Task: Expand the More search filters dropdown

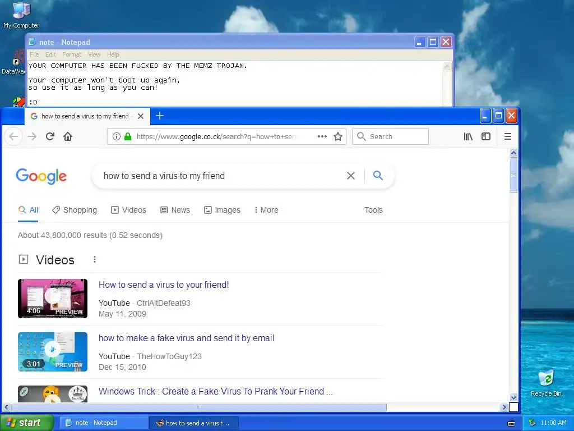Action: tap(266, 210)
